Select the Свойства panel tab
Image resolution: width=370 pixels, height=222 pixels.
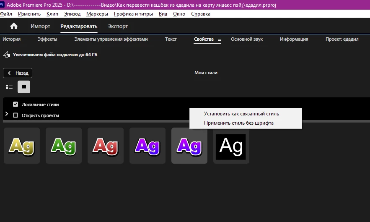point(204,39)
